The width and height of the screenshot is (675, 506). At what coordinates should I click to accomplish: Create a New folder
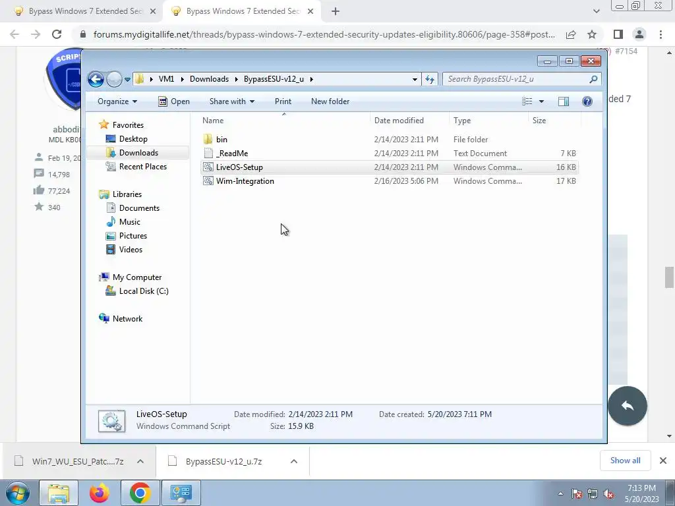[x=330, y=101]
